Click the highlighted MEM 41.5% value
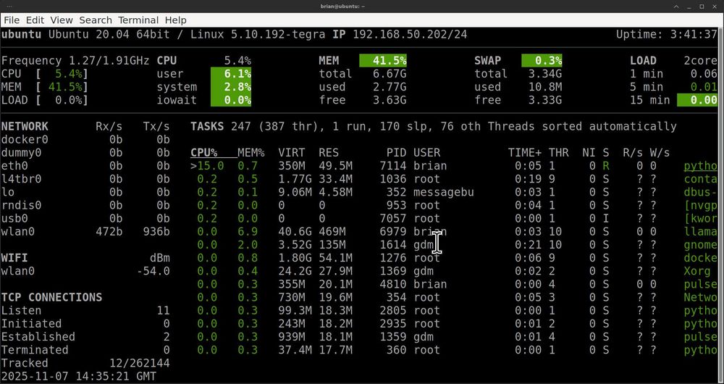 [383, 61]
